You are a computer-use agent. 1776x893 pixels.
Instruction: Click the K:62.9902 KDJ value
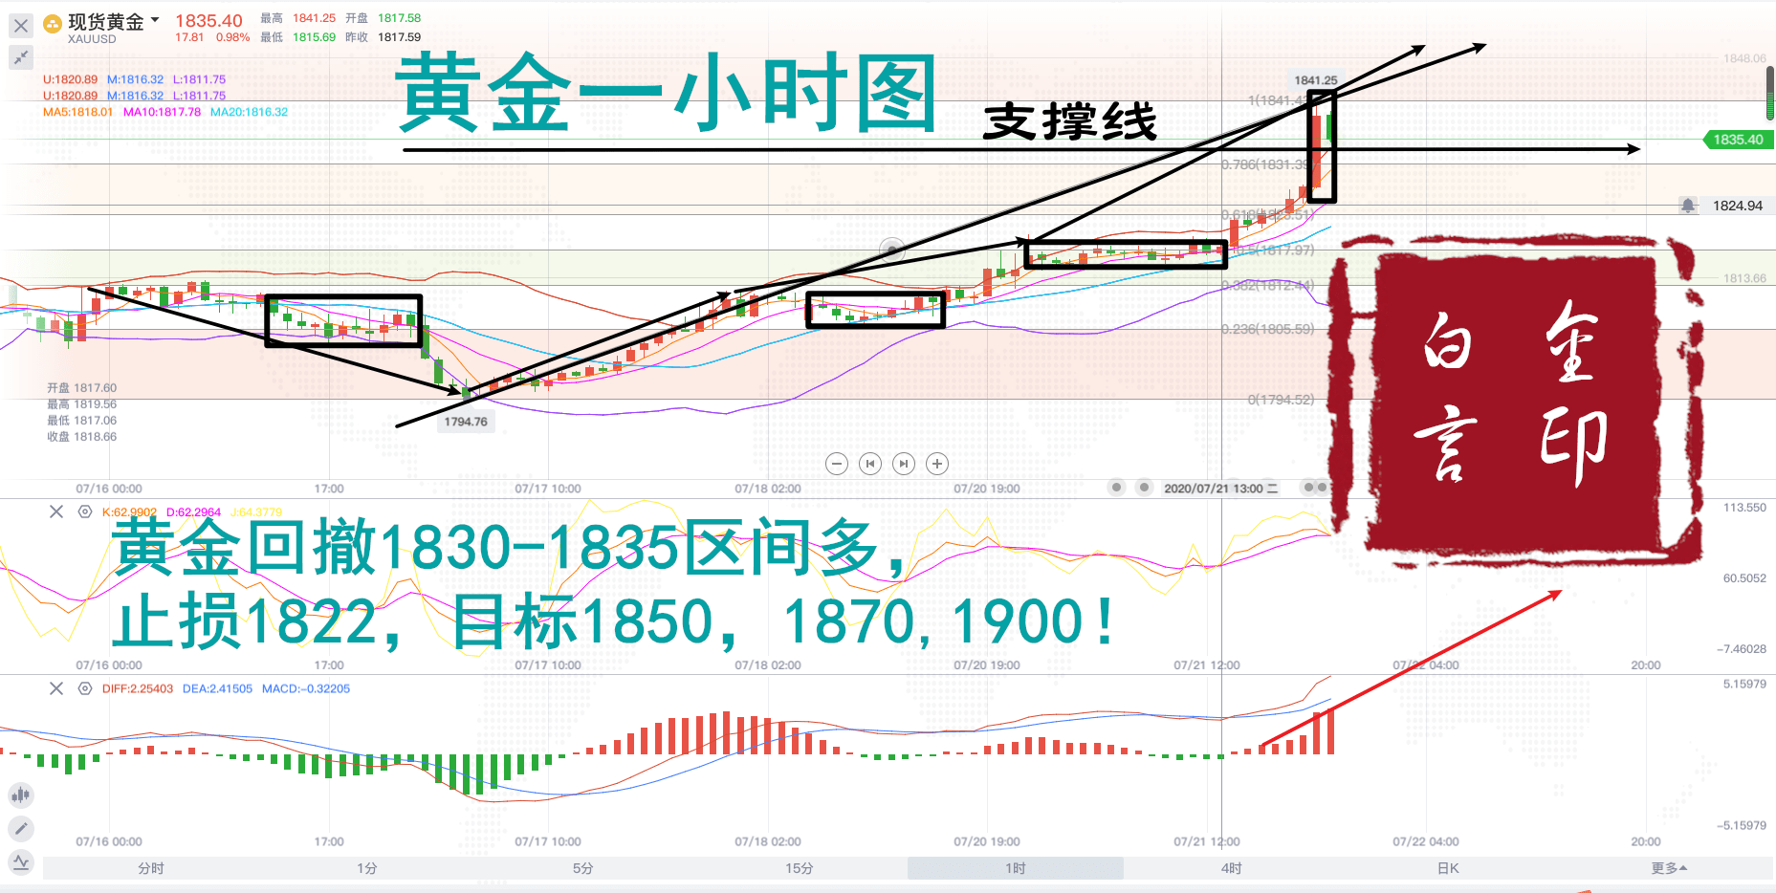(129, 512)
